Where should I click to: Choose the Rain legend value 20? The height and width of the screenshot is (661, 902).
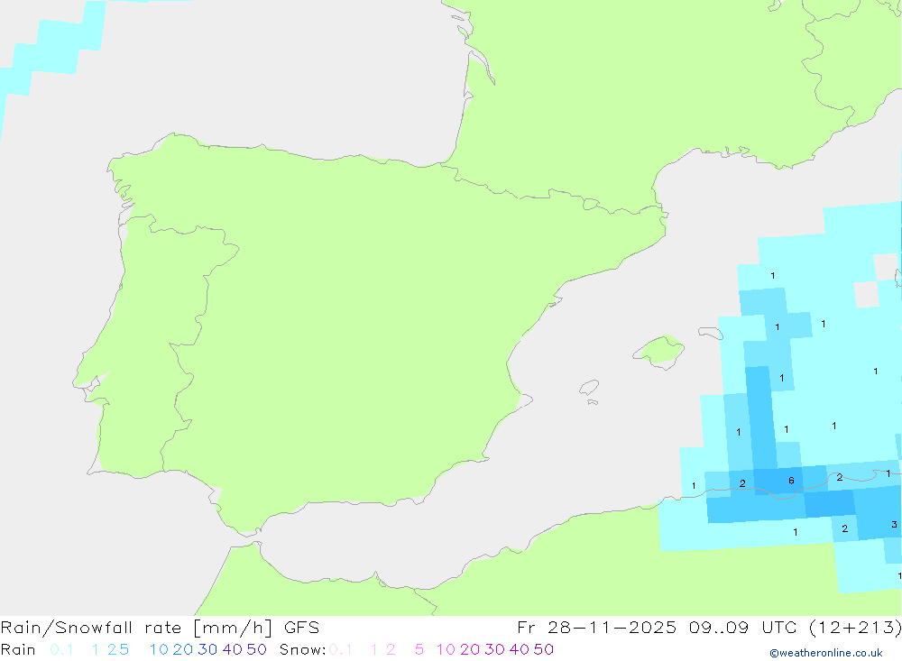[x=183, y=649]
